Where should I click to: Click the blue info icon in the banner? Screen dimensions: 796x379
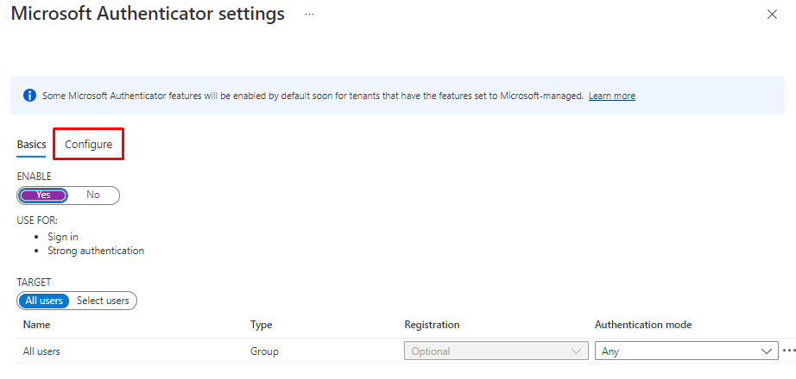[x=29, y=95]
